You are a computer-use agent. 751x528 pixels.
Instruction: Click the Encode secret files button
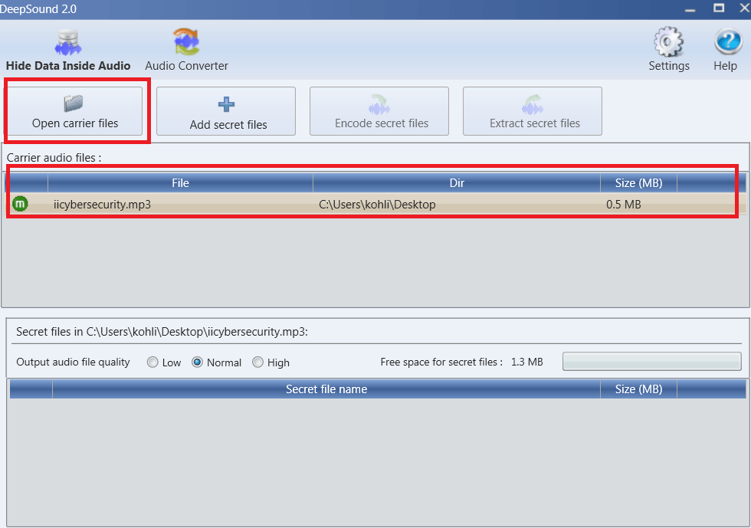tap(379, 111)
